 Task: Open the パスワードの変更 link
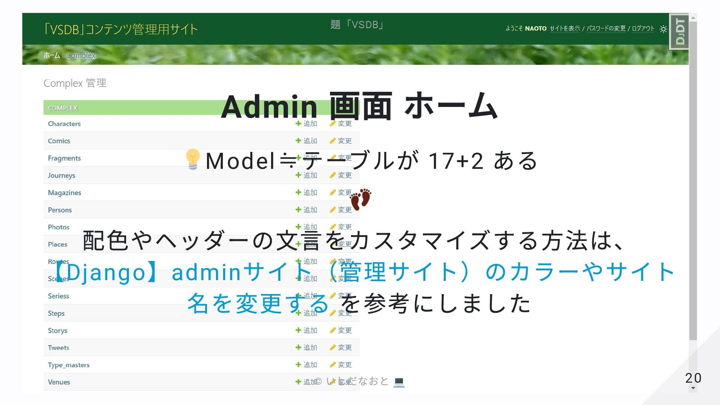tap(606, 28)
